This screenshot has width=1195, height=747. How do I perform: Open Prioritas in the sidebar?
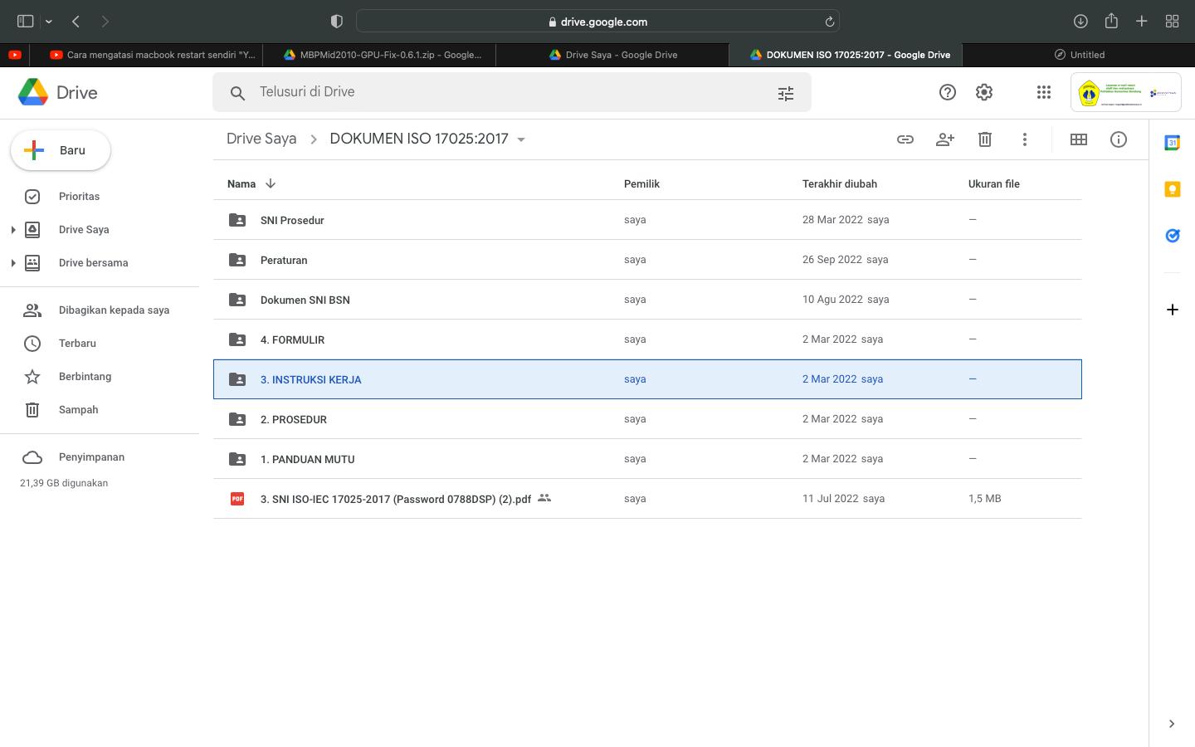[x=79, y=197]
